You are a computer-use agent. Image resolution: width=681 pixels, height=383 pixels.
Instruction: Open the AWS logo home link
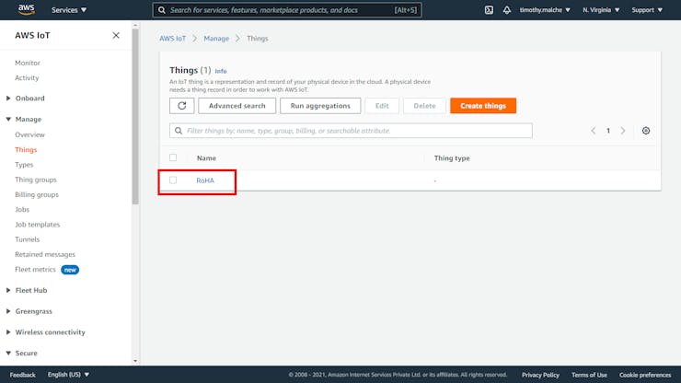(x=27, y=9)
